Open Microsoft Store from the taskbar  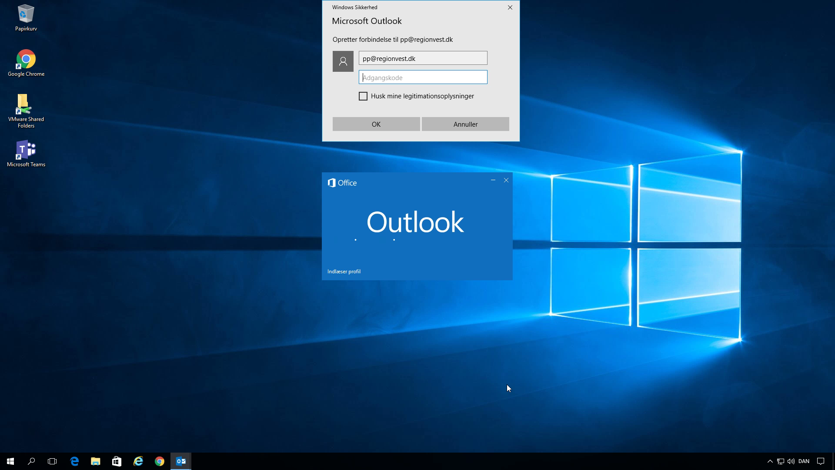pos(117,461)
